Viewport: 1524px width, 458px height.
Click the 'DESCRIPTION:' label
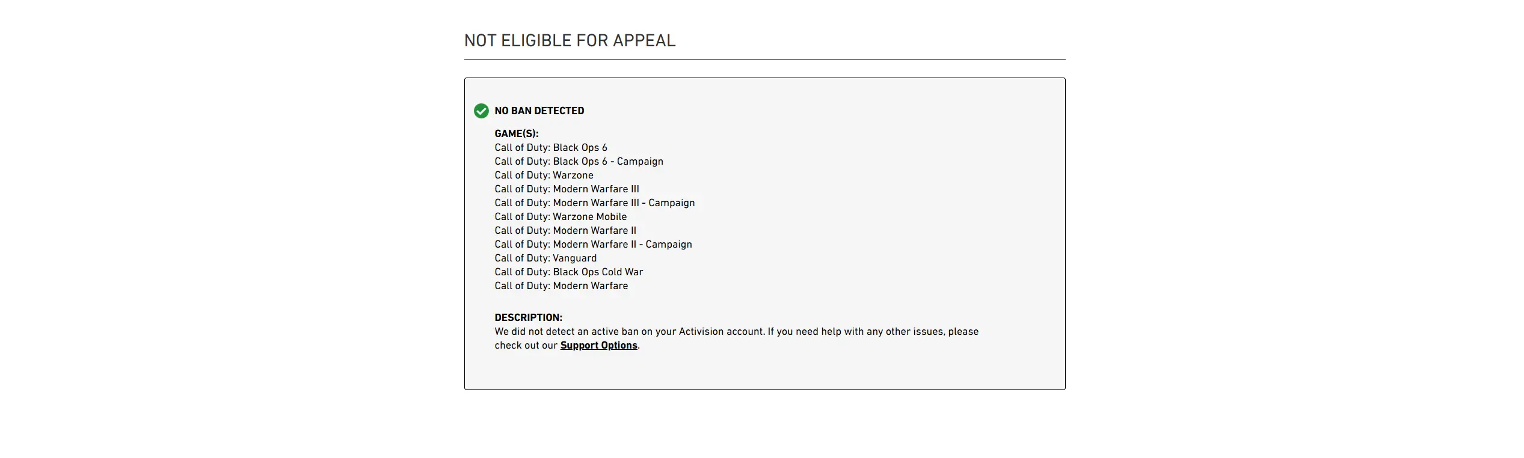tap(528, 318)
